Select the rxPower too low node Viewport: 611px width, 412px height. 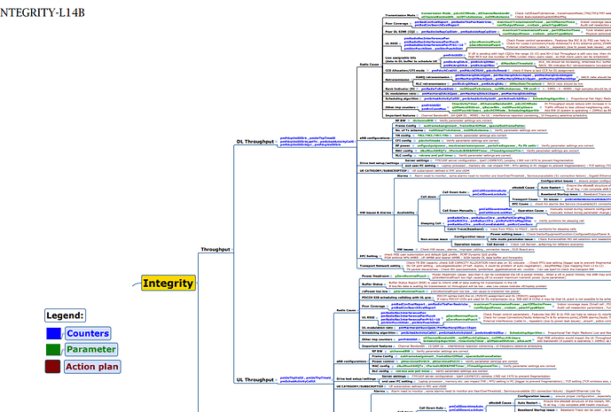click(x=374, y=292)
